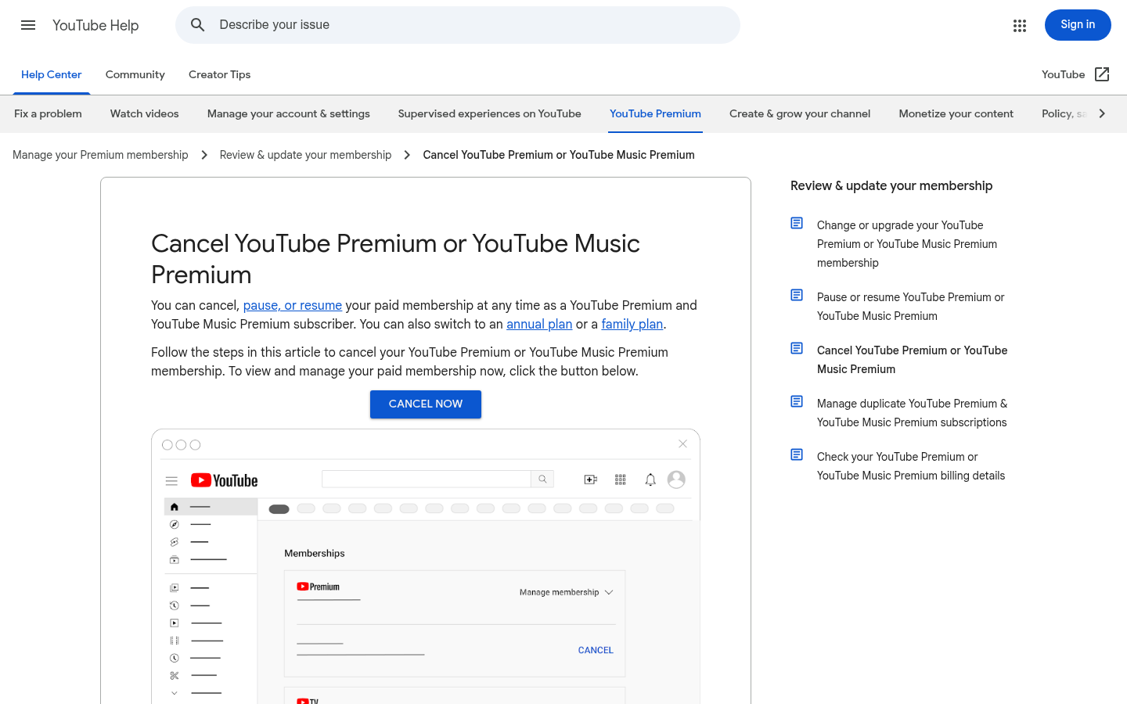Click the article icon beside Check your billing details
Viewport: 1127px width, 704px height.
click(797, 455)
